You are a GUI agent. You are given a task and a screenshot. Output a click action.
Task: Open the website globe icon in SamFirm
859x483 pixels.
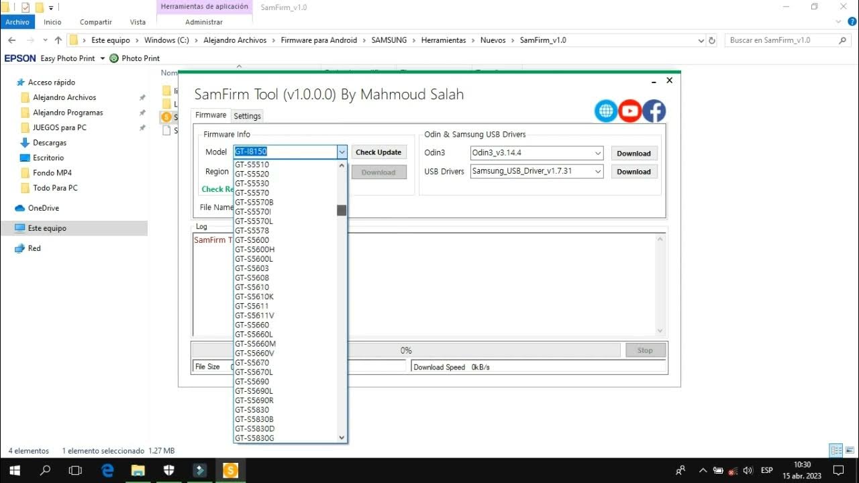tap(606, 111)
